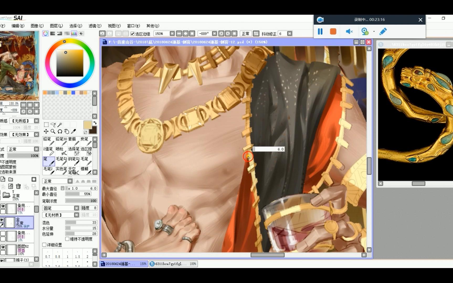
Task: Open the 编辑(E) menu
Action: coord(18,26)
